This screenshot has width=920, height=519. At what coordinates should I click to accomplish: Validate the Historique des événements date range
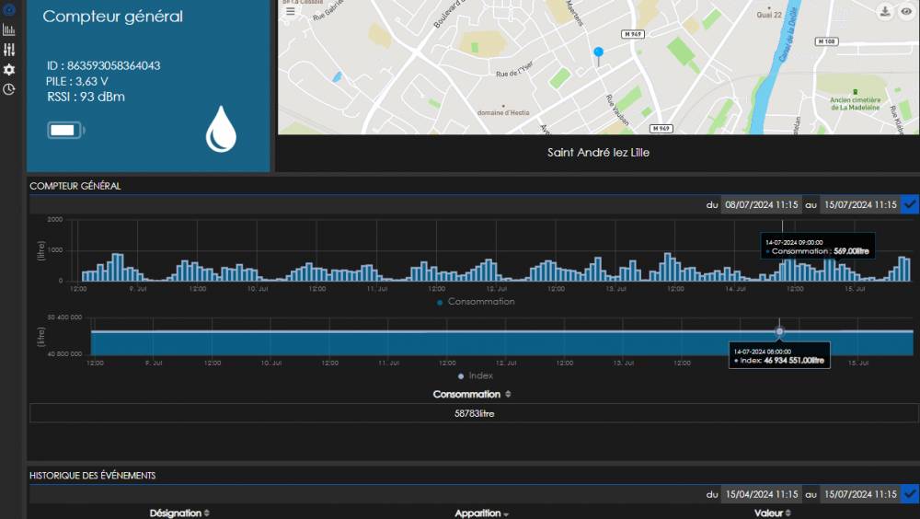tap(910, 494)
